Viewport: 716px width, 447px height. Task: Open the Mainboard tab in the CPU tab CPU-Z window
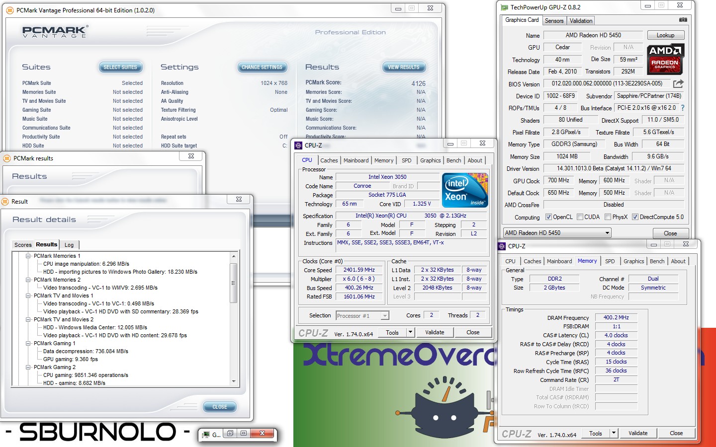356,160
